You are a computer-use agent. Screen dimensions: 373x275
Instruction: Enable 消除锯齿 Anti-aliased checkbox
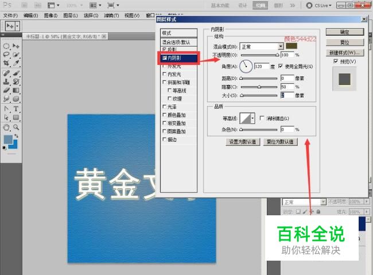262,118
